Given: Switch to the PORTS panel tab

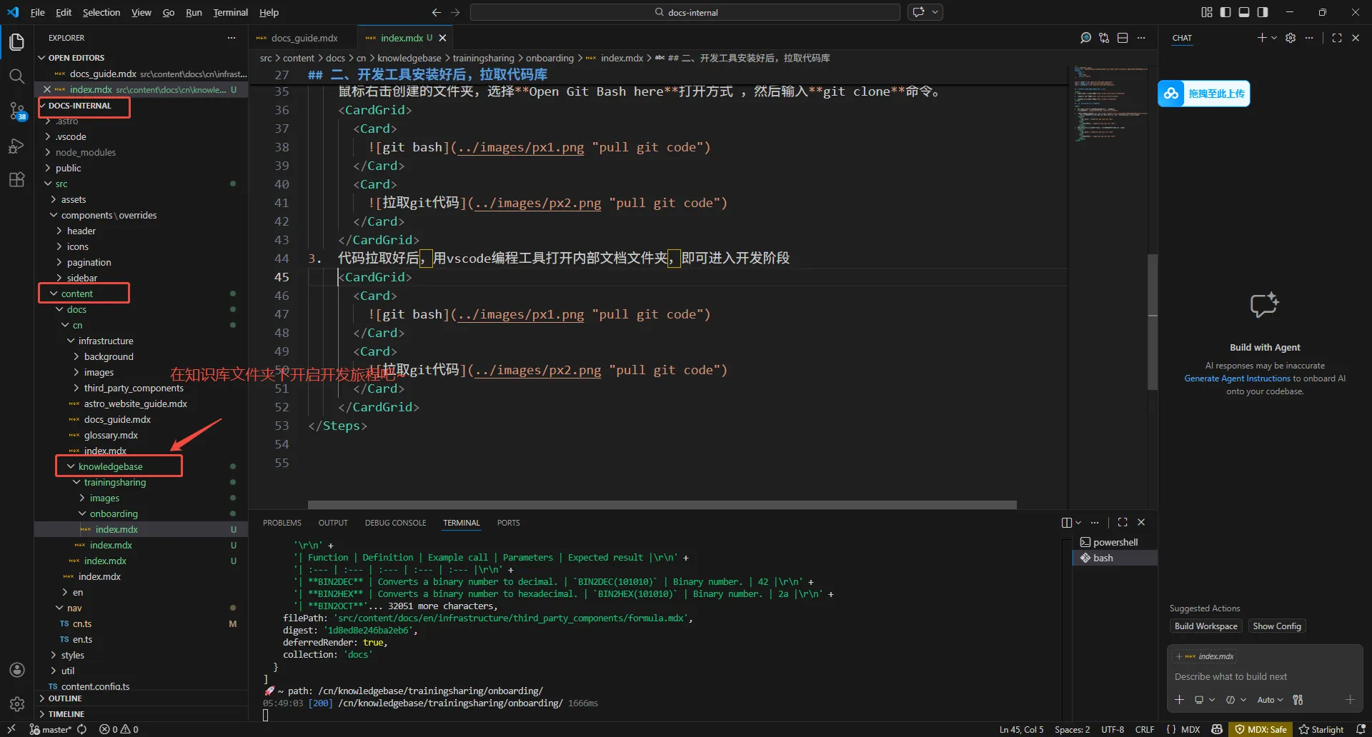Looking at the screenshot, I should point(508,523).
